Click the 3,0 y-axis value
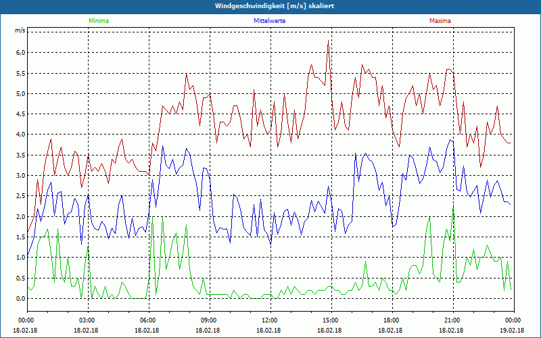Viewport: 541px width, 338px height. (20, 176)
